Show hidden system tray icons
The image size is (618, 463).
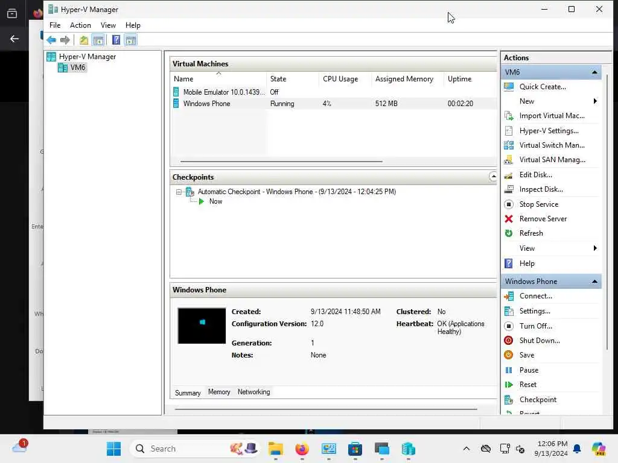tap(467, 449)
